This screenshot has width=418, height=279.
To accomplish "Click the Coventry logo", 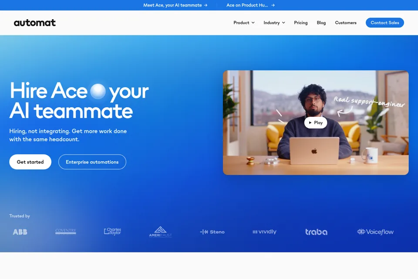I will (66, 232).
